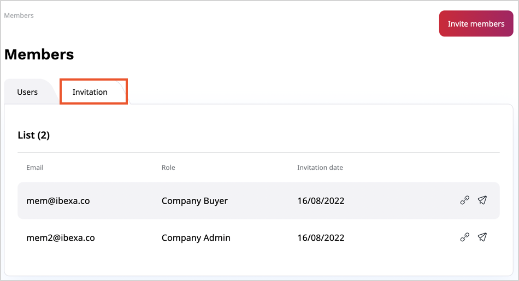
Task: Select the mem@ibexa.co email text
Action: coord(58,201)
